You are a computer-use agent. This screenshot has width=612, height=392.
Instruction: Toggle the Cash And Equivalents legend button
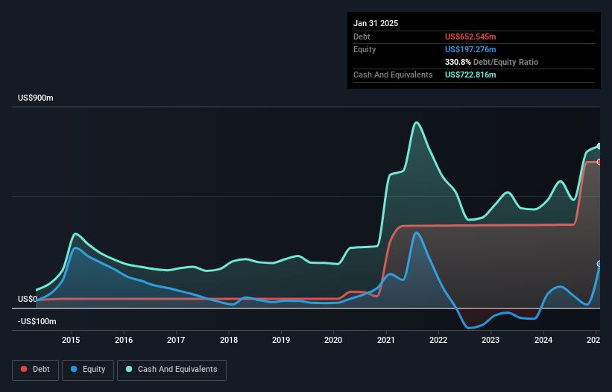(x=171, y=370)
